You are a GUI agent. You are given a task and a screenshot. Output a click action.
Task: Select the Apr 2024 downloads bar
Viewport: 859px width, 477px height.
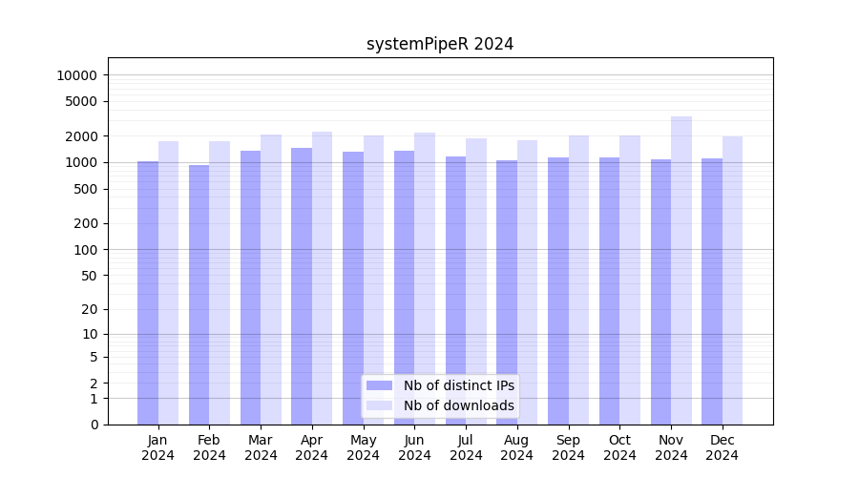pyautogui.click(x=322, y=278)
